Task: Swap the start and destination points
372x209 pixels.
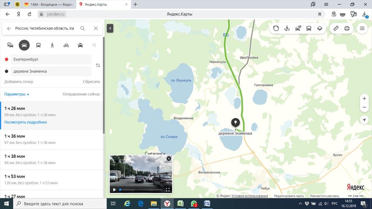Action: (x=98, y=65)
